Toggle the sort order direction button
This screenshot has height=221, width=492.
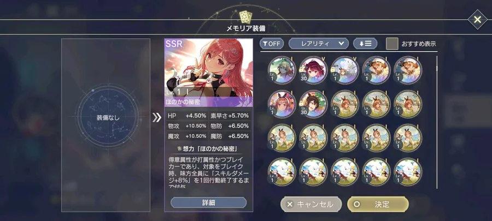[365, 44]
